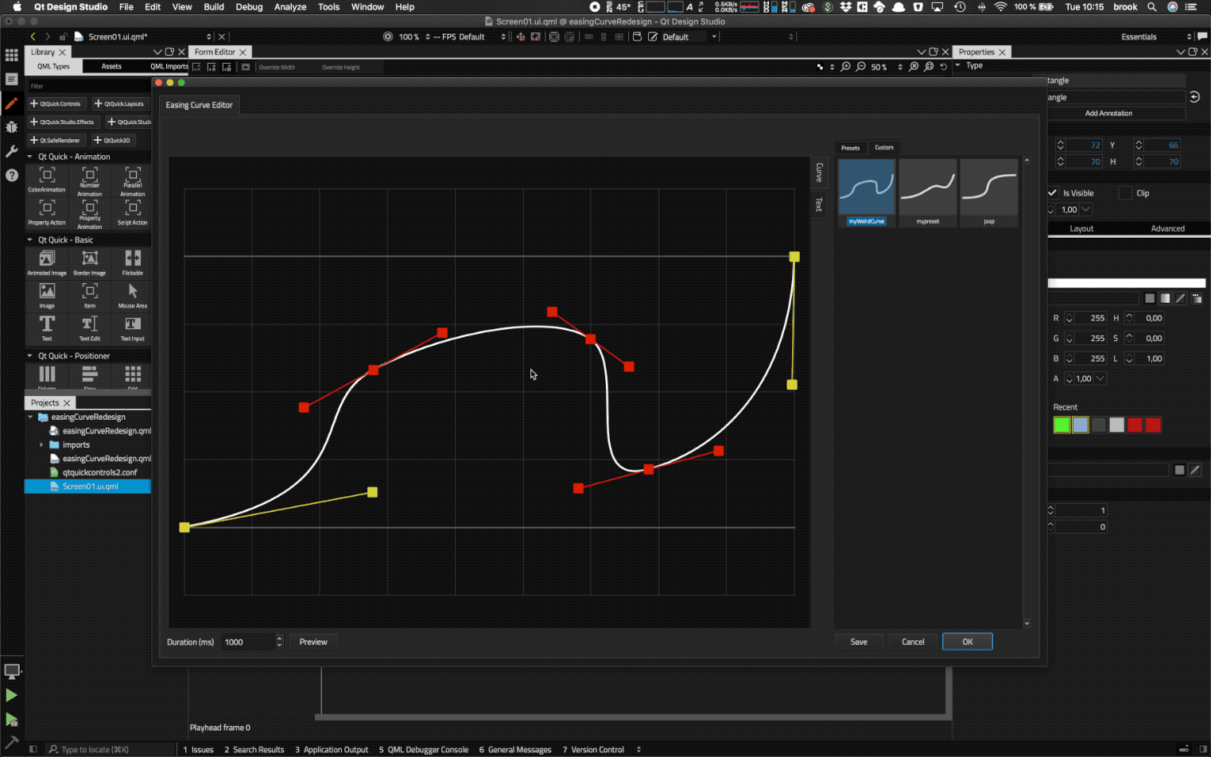Viewport: 1211px width, 757px height.
Task: Switch to Debug mode bug icon
Action: tap(11, 127)
